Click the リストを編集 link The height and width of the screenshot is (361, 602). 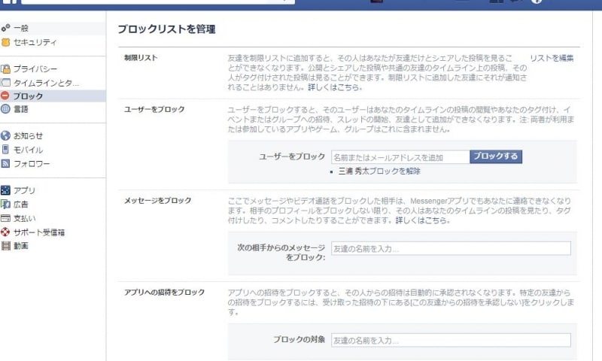click(x=552, y=59)
